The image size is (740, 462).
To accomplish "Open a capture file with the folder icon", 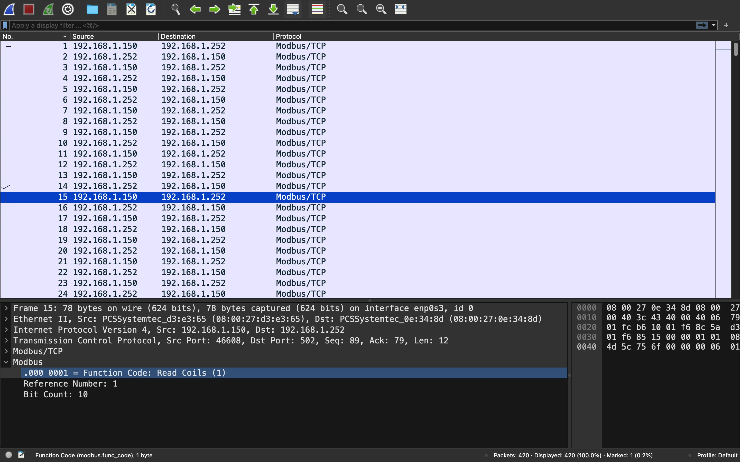I will pos(92,9).
